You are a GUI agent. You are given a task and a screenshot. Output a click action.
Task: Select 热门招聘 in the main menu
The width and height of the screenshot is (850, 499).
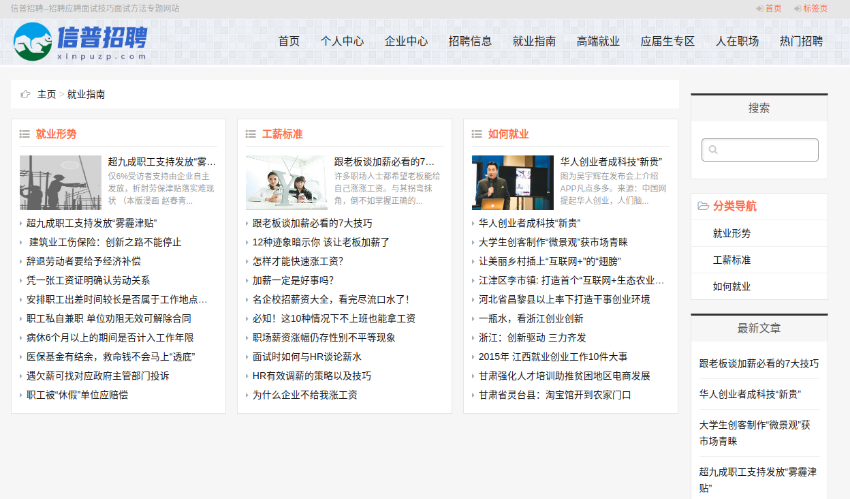coord(801,41)
